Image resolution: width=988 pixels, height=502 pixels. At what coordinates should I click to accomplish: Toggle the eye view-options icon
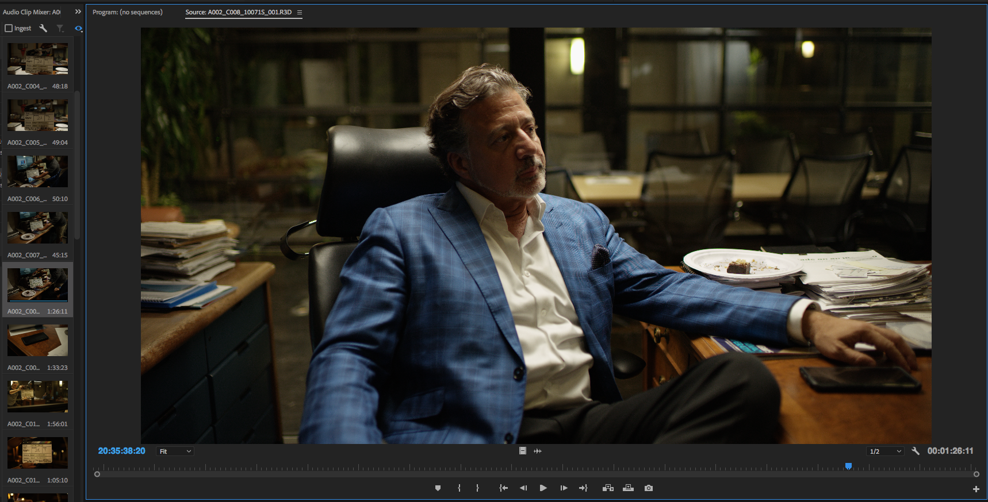pyautogui.click(x=79, y=28)
